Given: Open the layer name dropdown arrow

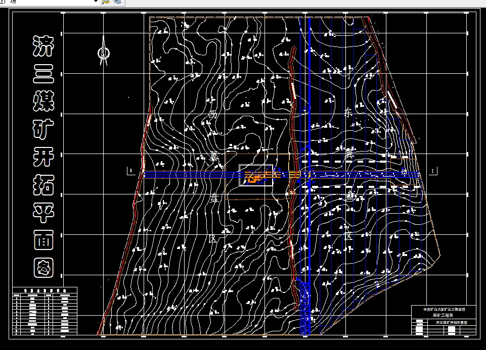Looking at the screenshot, I should click(x=96, y=2).
